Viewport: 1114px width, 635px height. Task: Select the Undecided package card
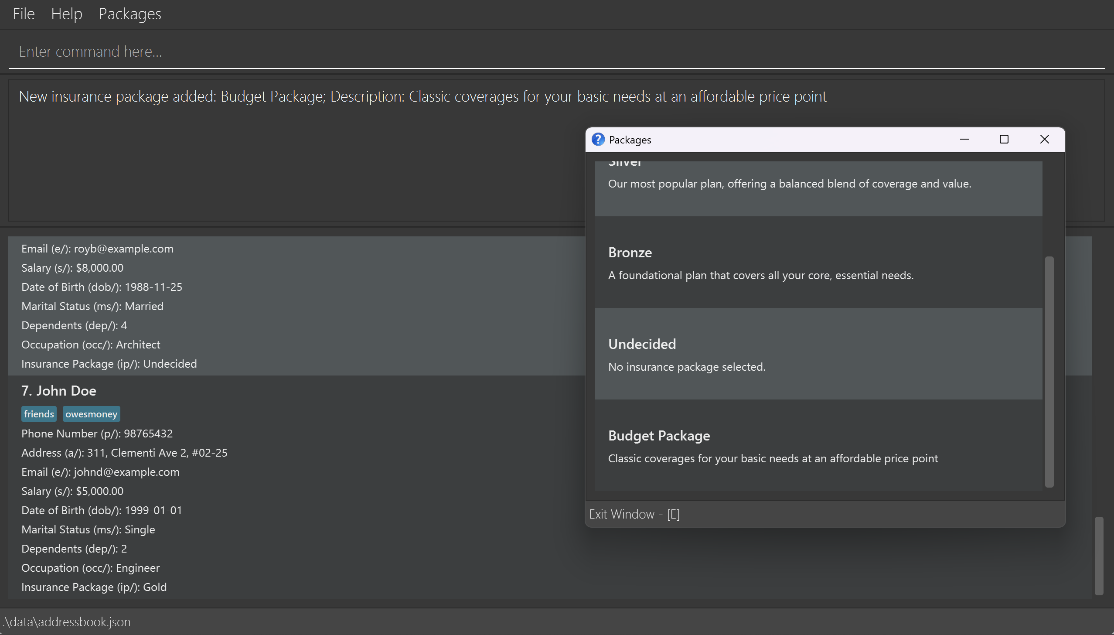pyautogui.click(x=818, y=354)
